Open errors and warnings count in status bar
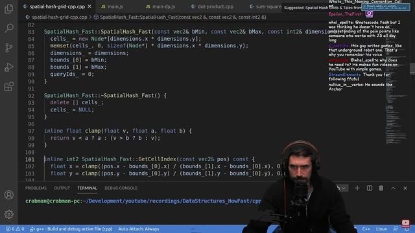The height and width of the screenshot is (233, 415). [15, 229]
